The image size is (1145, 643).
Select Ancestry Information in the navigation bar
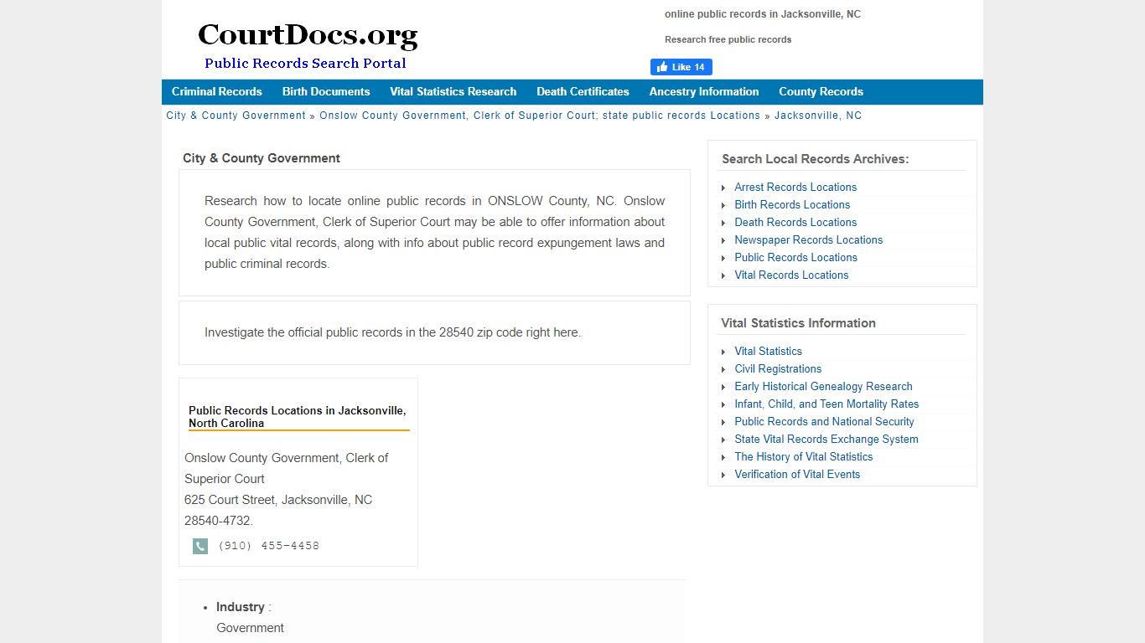pos(704,92)
